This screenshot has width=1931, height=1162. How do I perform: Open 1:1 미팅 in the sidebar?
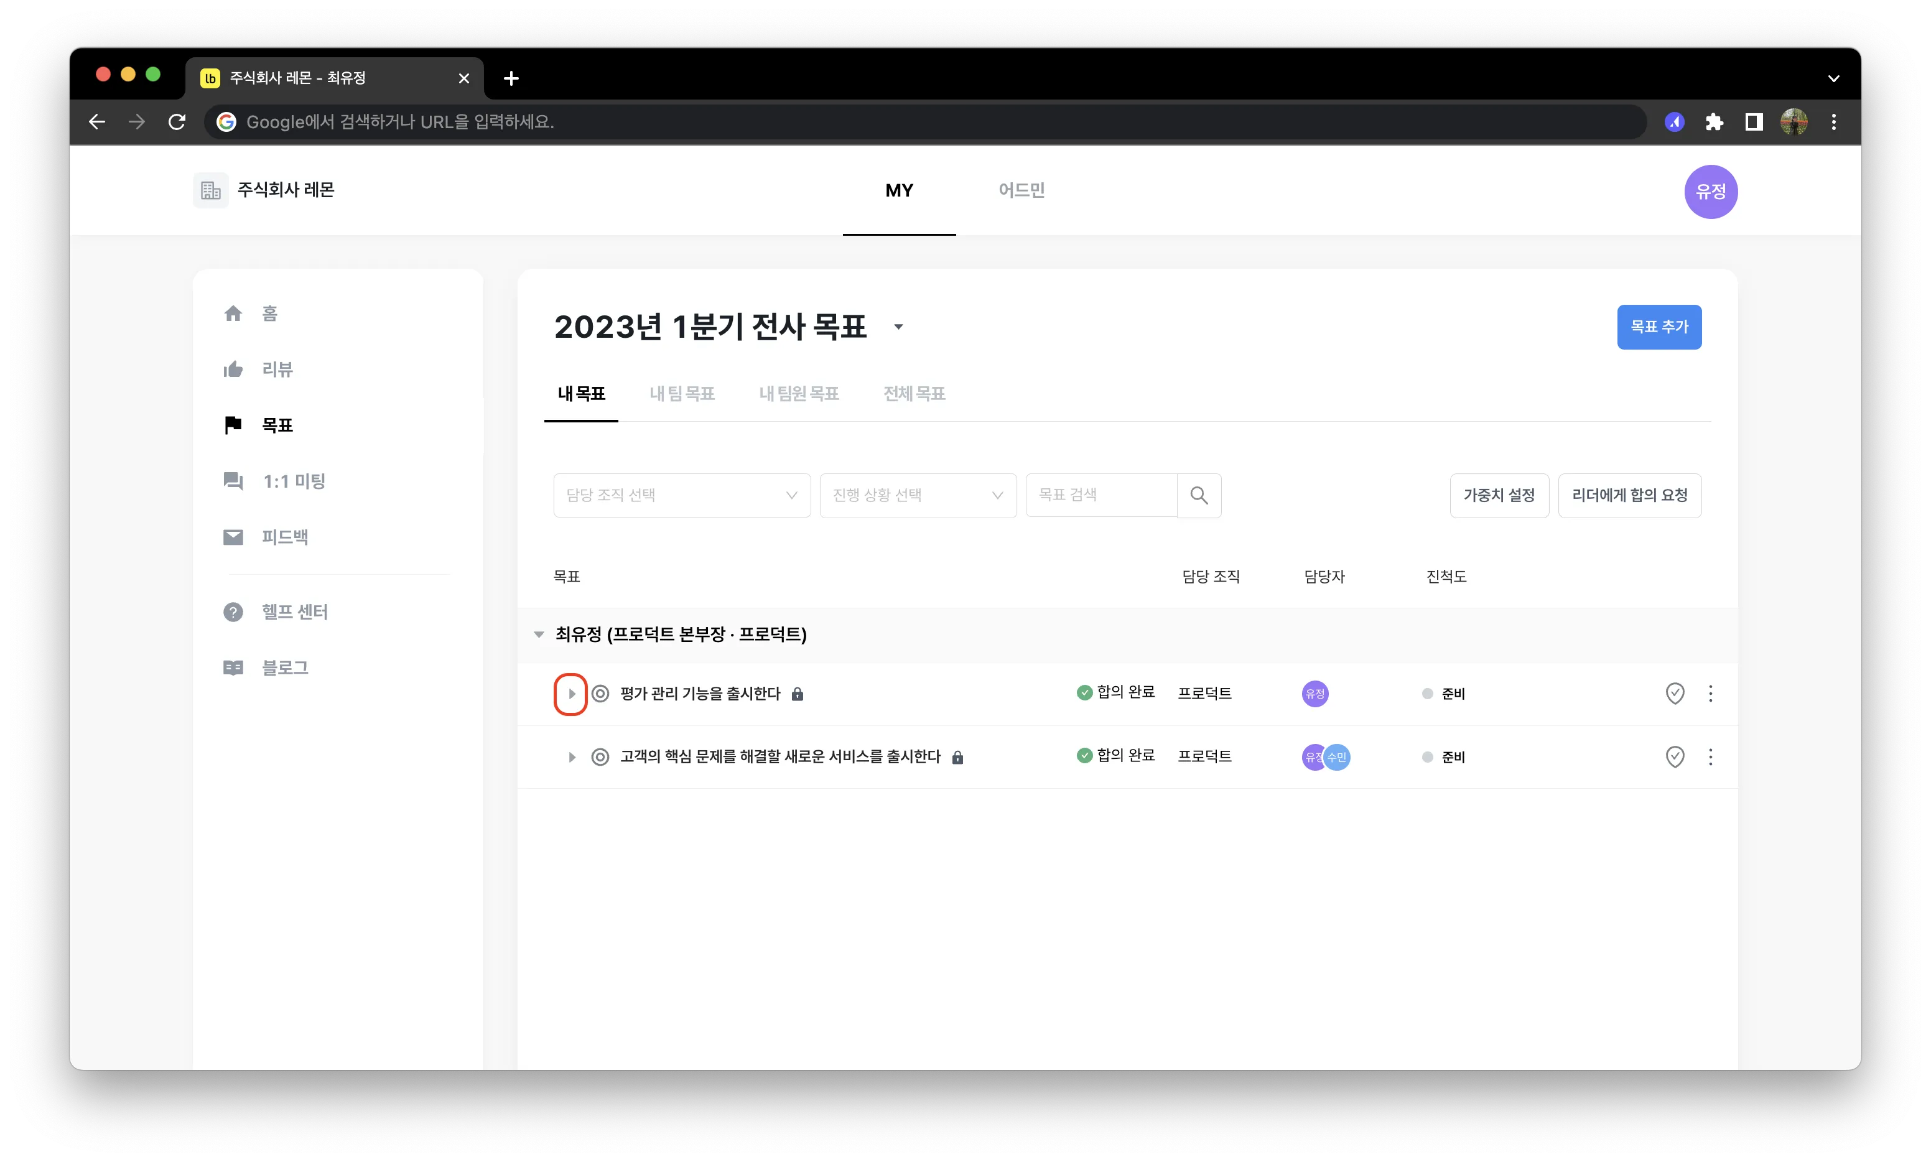[274, 481]
